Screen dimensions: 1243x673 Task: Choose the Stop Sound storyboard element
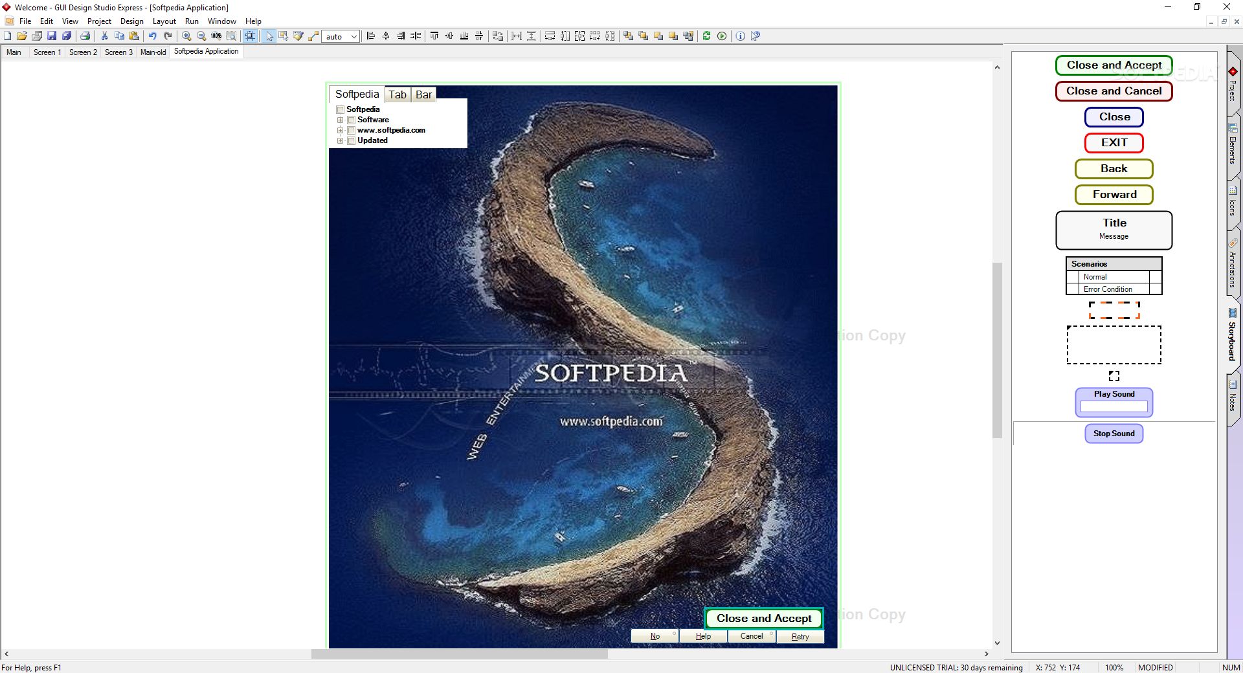[1114, 434]
